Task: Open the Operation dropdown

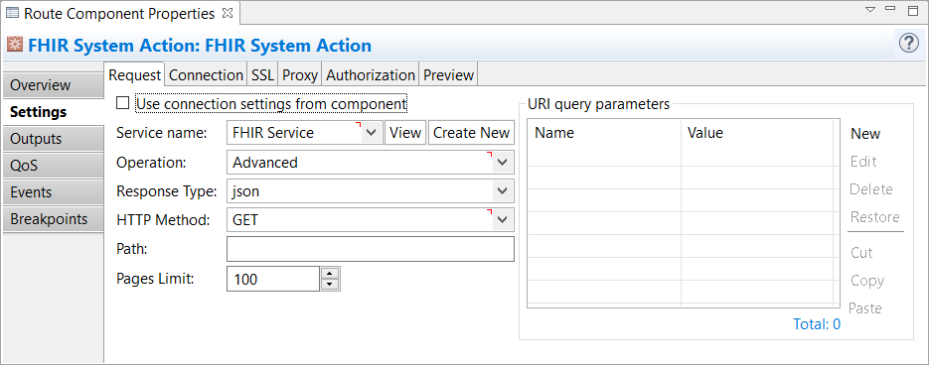Action: 503,162
